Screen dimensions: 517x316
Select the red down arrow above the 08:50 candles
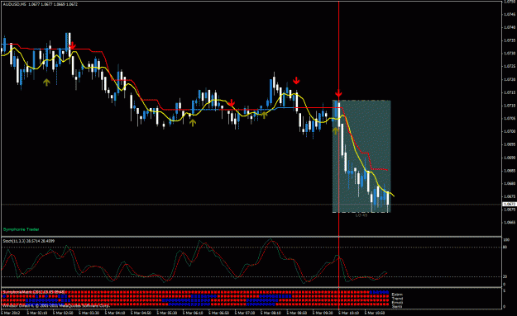[x=296, y=81]
